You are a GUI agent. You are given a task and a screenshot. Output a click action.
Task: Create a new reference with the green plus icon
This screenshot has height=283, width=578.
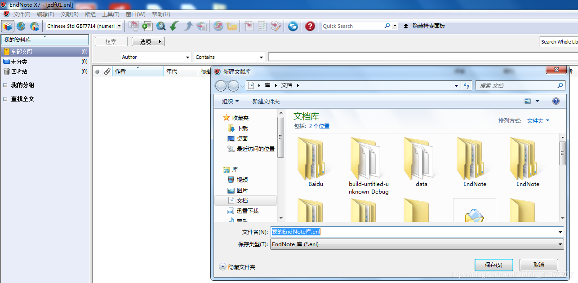coord(147,26)
